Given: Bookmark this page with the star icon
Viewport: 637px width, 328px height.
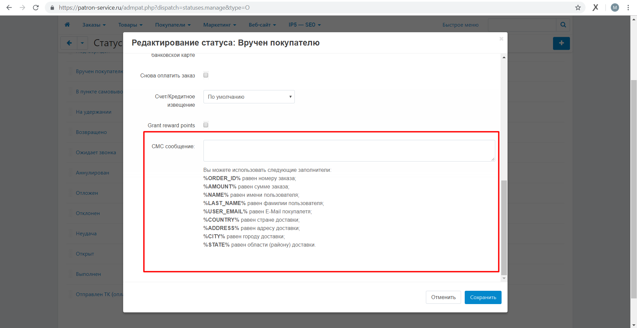Looking at the screenshot, I should point(578,7).
